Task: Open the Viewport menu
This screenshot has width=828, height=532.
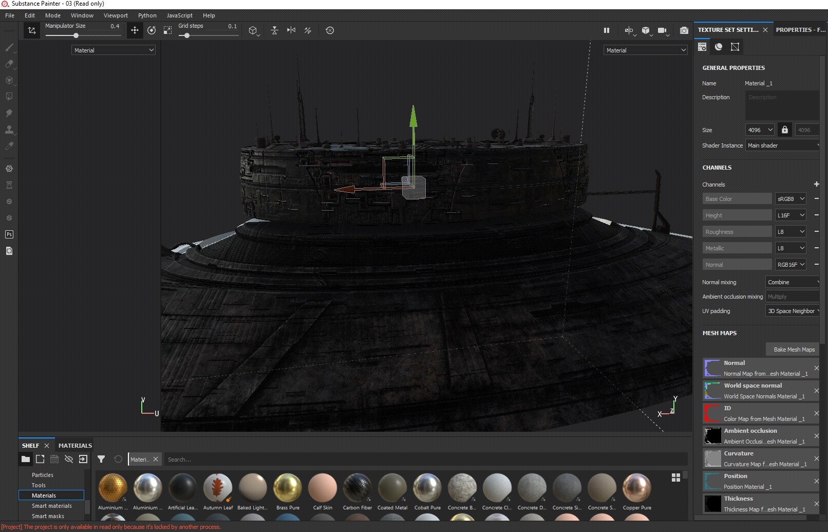Action: point(116,15)
